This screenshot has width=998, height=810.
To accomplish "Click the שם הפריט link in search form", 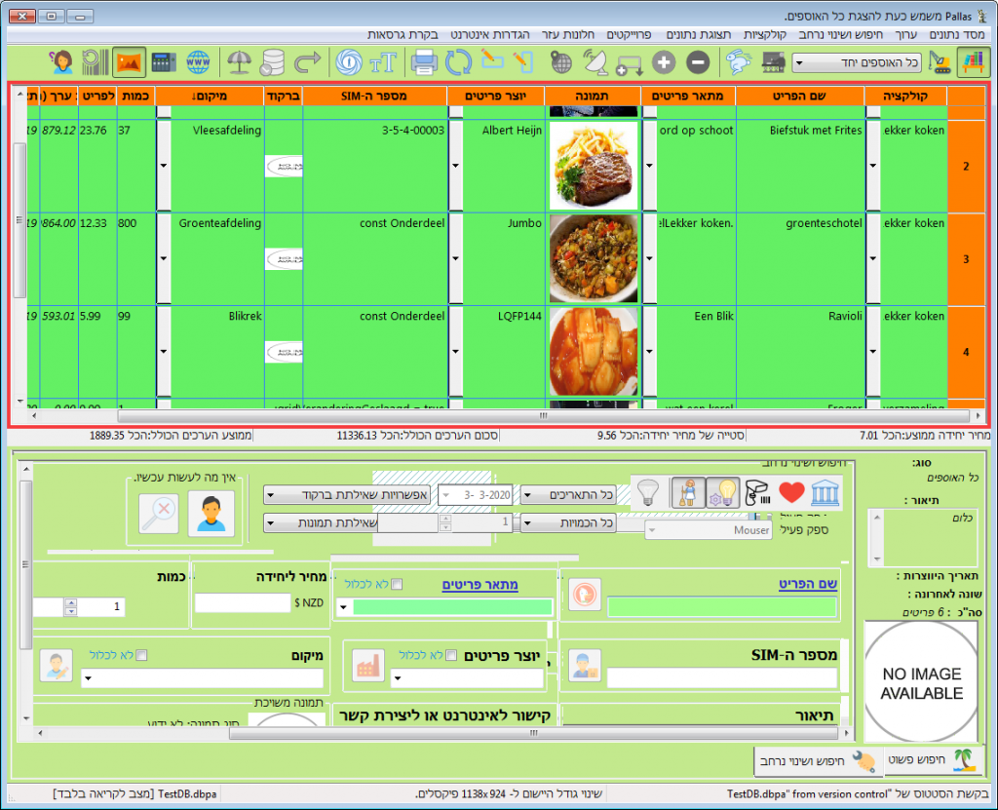I will point(808,584).
